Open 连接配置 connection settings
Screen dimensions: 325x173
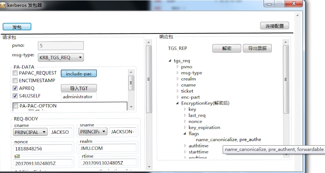pos(274,26)
